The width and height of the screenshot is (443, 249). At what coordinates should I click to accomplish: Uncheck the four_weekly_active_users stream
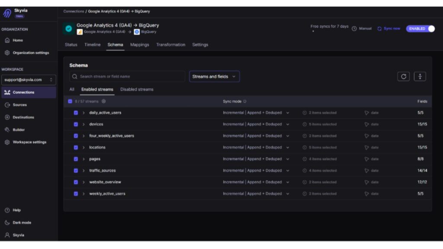(x=76, y=136)
